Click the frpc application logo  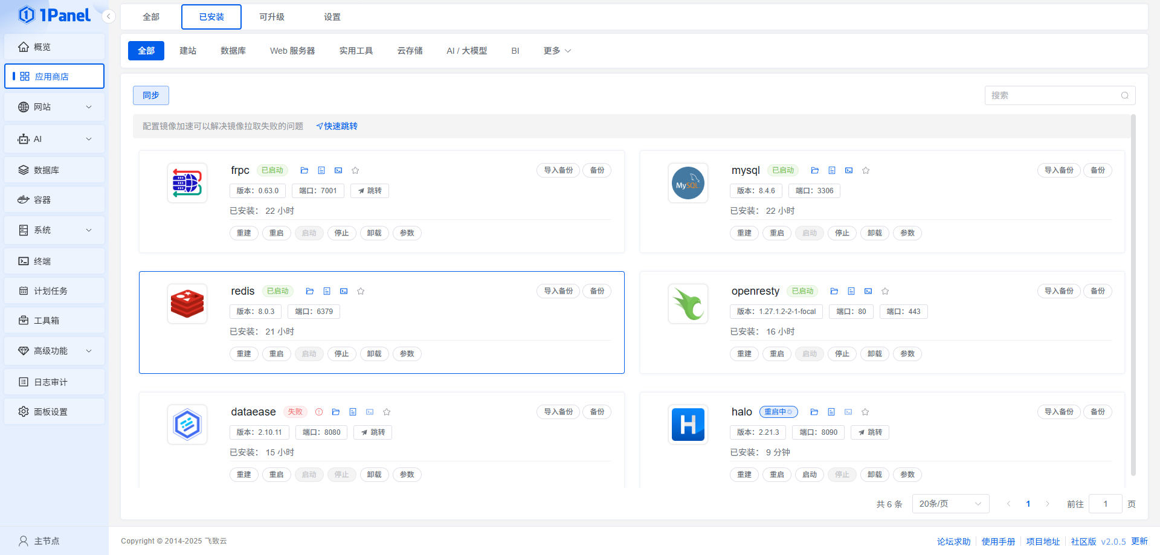click(x=187, y=183)
